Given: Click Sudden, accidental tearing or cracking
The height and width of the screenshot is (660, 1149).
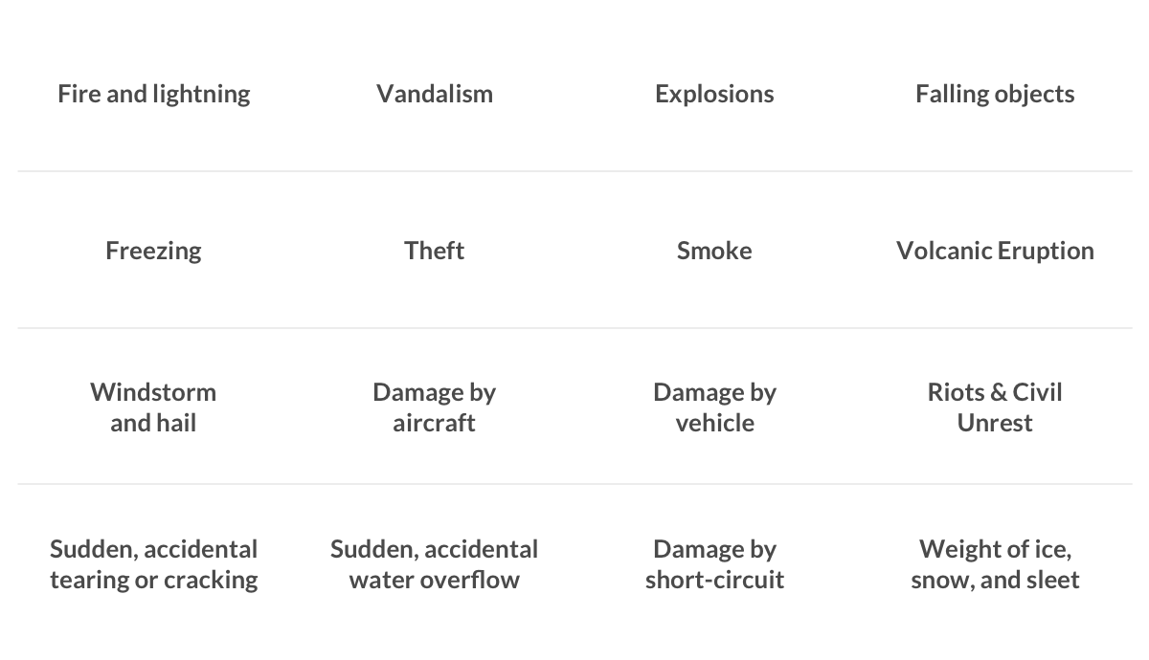Looking at the screenshot, I should coord(153,564).
